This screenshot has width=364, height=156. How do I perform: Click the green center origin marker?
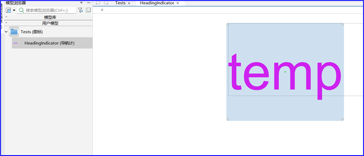285,72
